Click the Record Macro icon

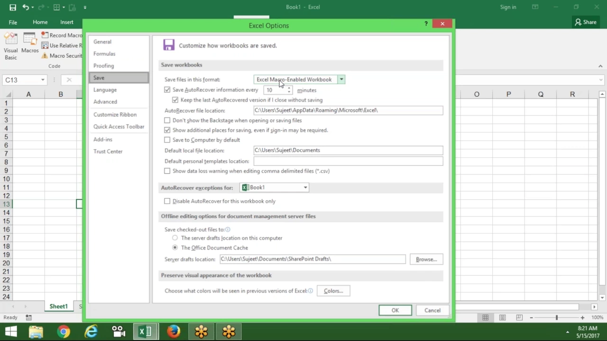tap(45, 35)
